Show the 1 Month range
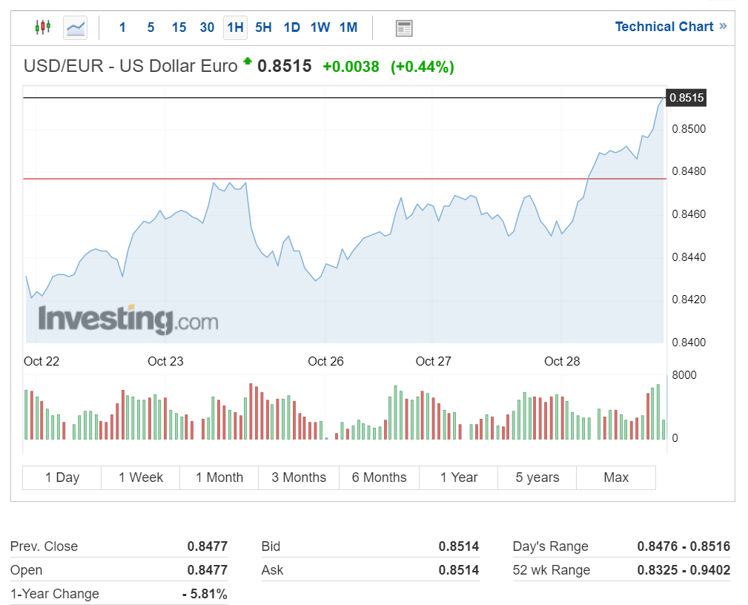This screenshot has height=605, width=748. click(219, 477)
